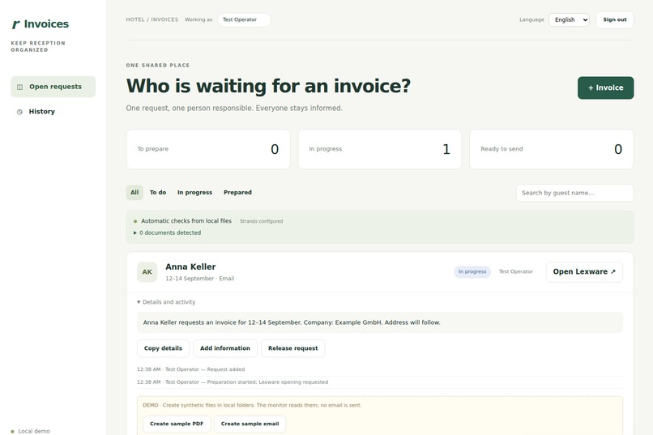The image size is (653, 435).
Task: Click the Automatic checks status dot
Action: tap(135, 221)
